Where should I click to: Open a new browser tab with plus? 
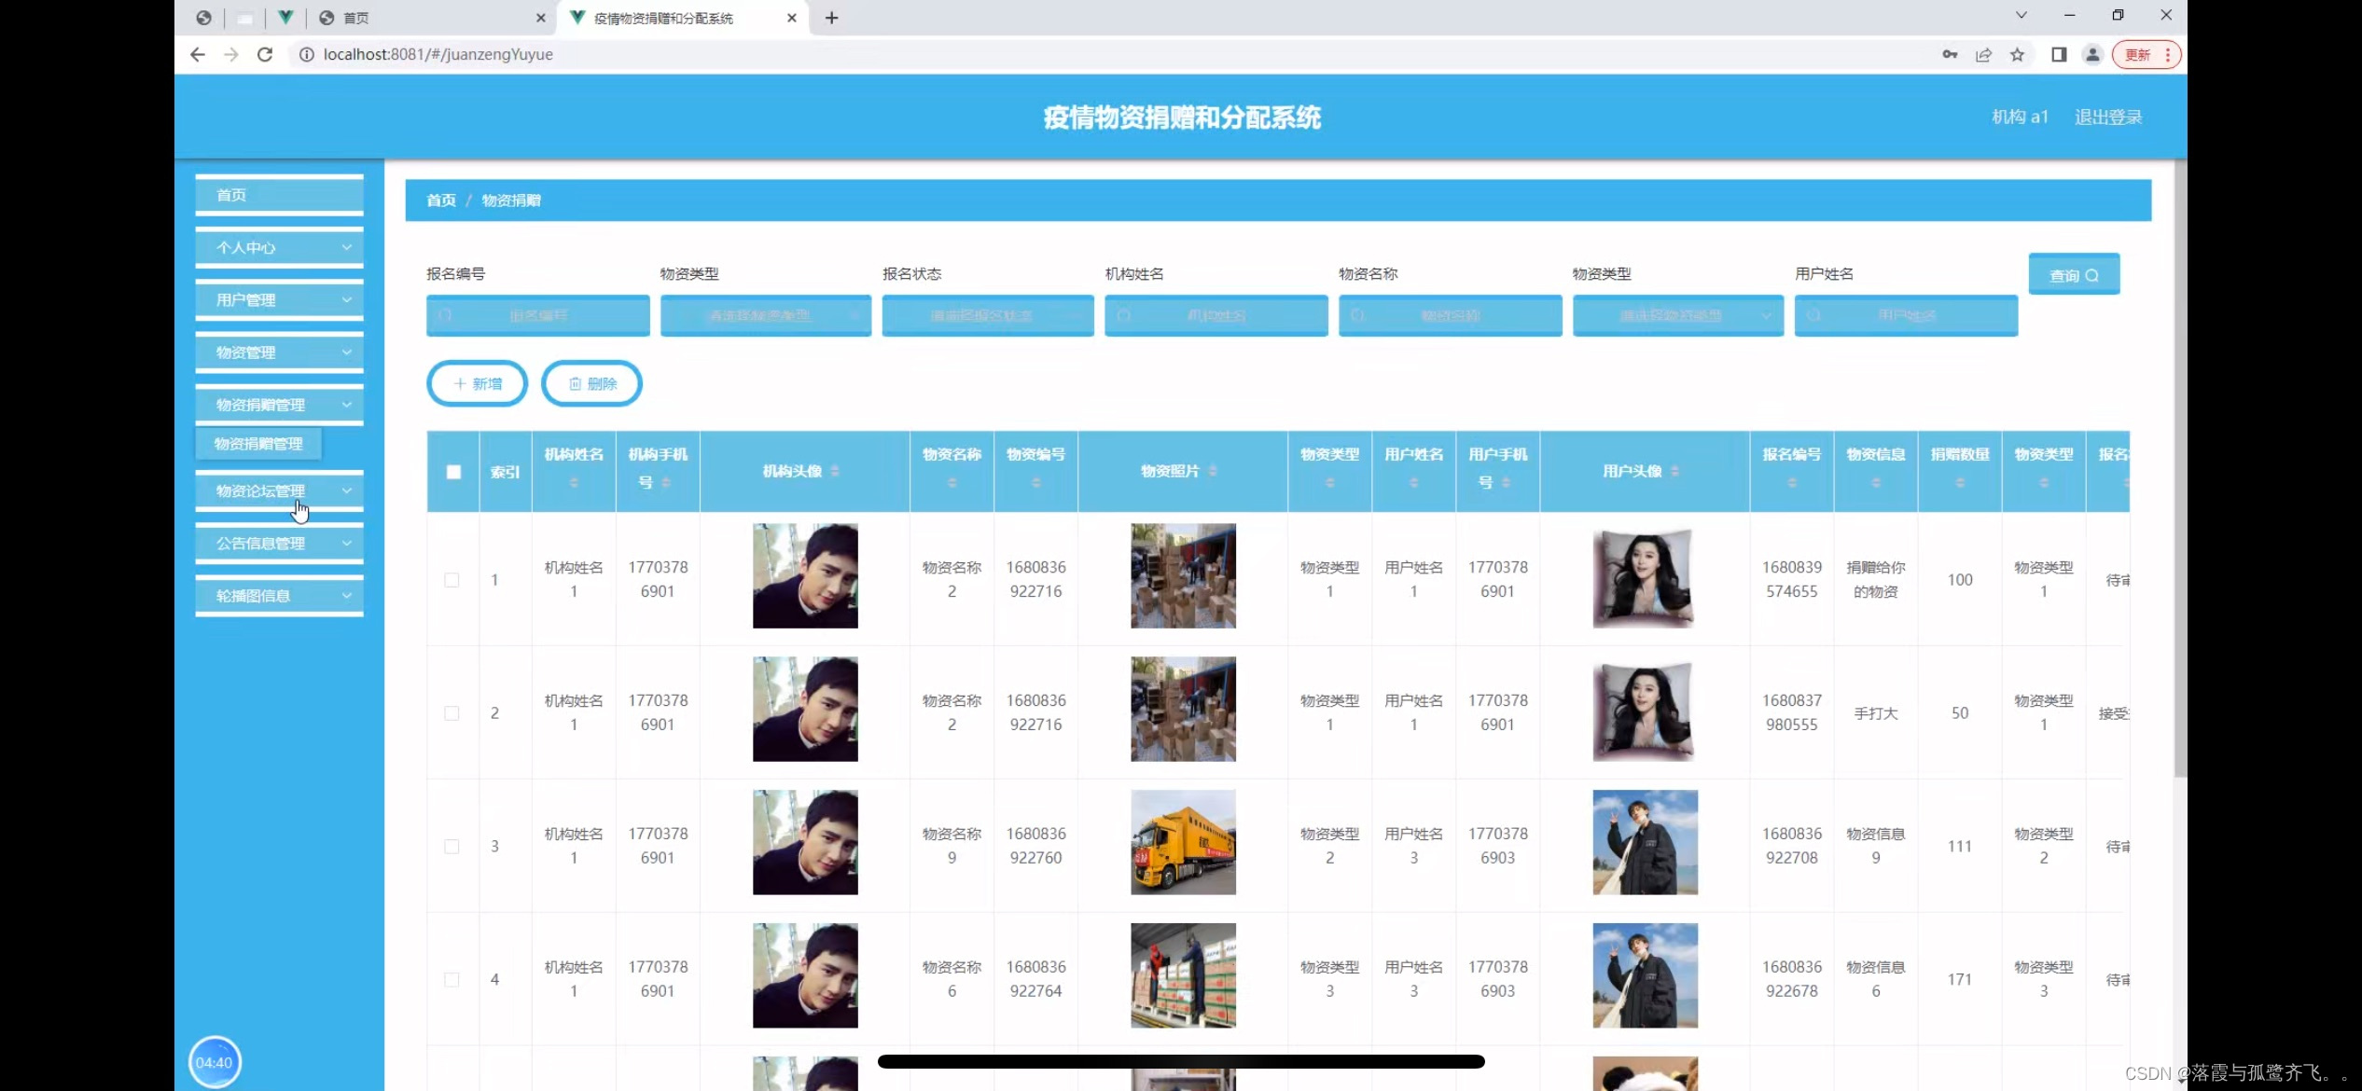point(831,18)
